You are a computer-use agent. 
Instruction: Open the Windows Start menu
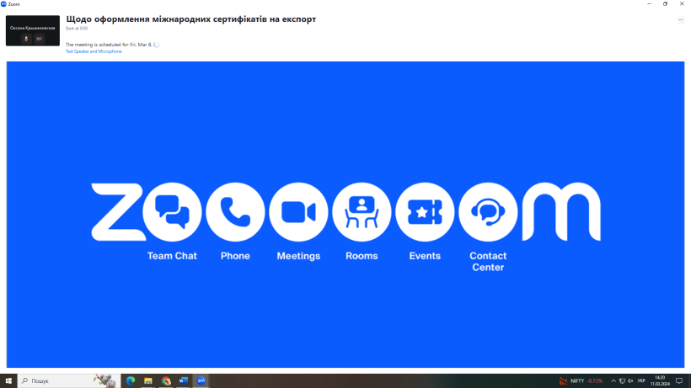tap(8, 381)
